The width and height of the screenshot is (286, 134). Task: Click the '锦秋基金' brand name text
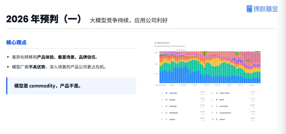(266, 9)
